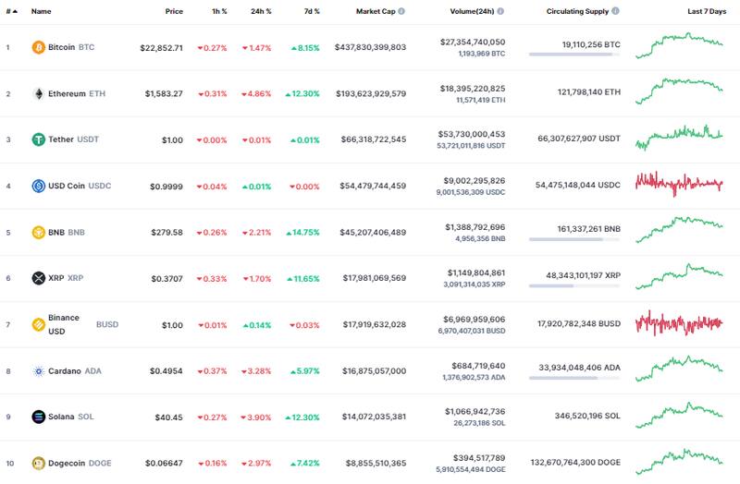Sort table by 7d % column header
The image size is (740, 484).
[x=310, y=12]
